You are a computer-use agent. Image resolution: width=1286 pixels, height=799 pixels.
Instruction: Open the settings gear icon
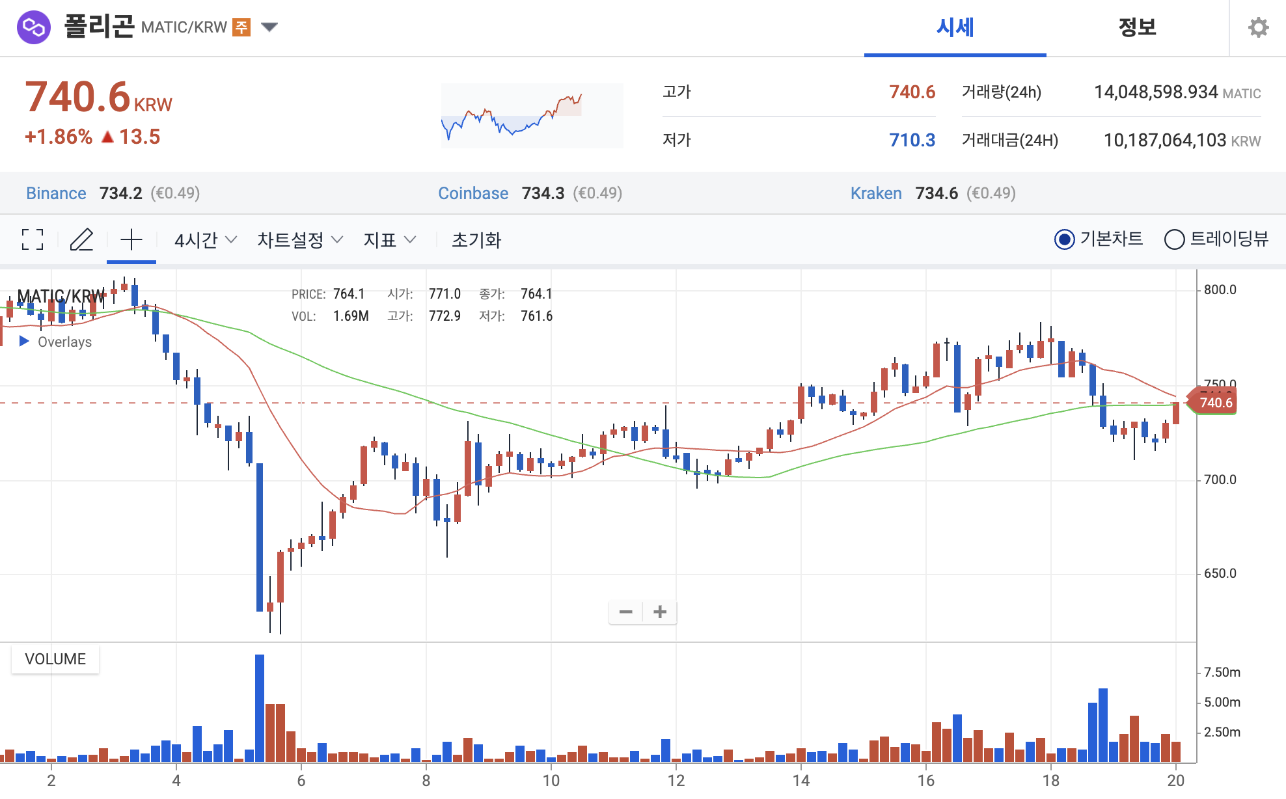tap(1258, 27)
